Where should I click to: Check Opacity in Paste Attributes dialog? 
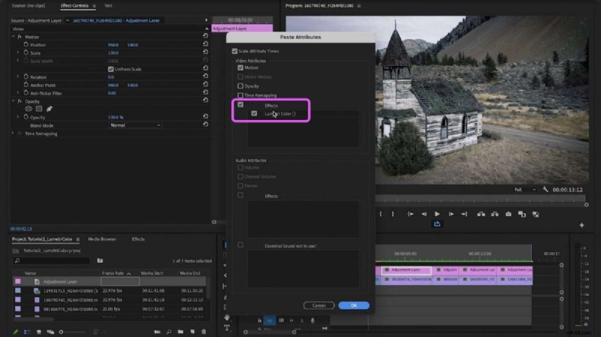point(240,86)
